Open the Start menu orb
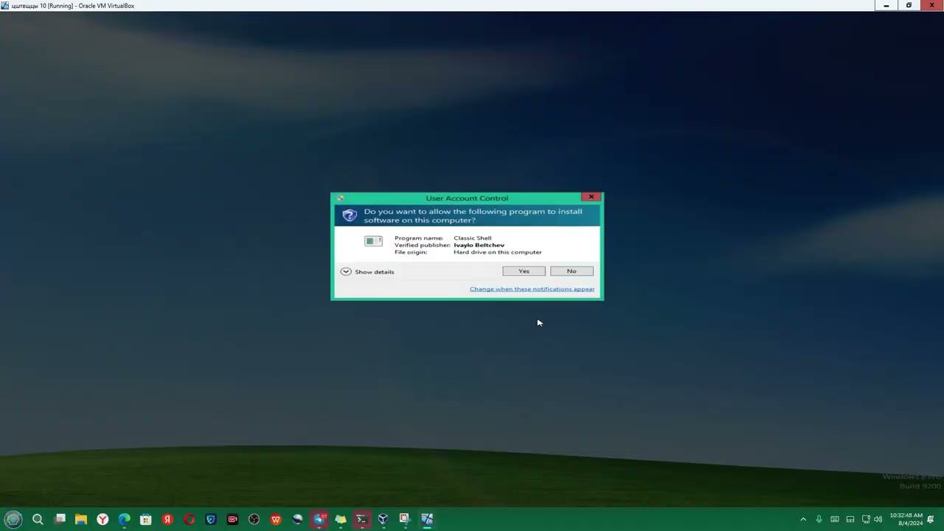 pos(13,519)
